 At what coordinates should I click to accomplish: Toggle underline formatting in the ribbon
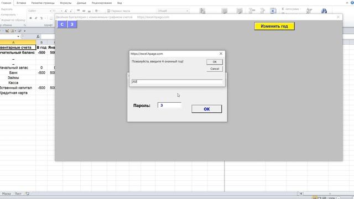pyautogui.click(x=41, y=18)
